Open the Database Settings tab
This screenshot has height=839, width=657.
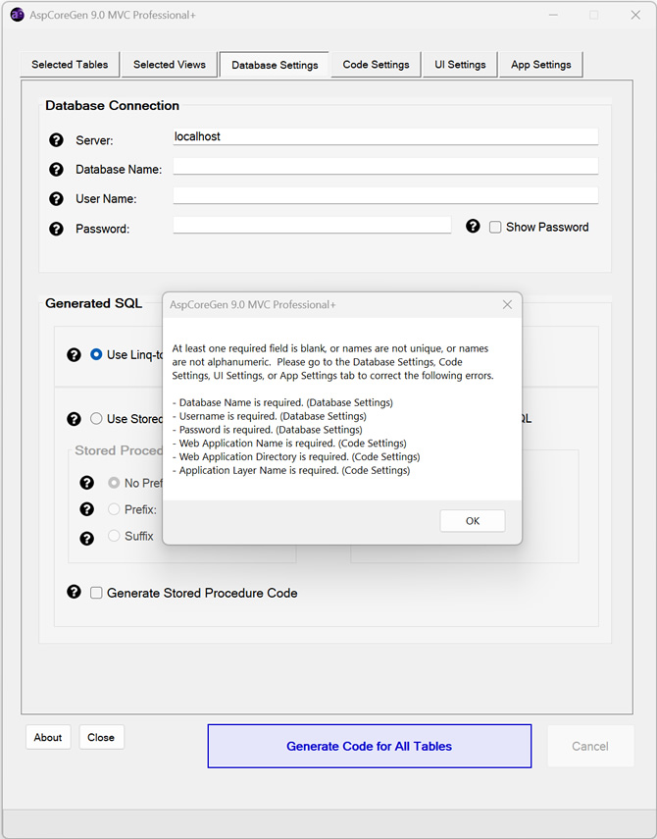tap(275, 66)
